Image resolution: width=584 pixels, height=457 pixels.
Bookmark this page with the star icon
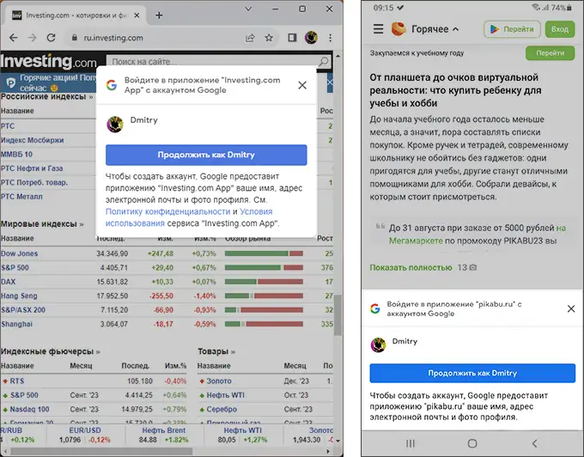pos(270,38)
